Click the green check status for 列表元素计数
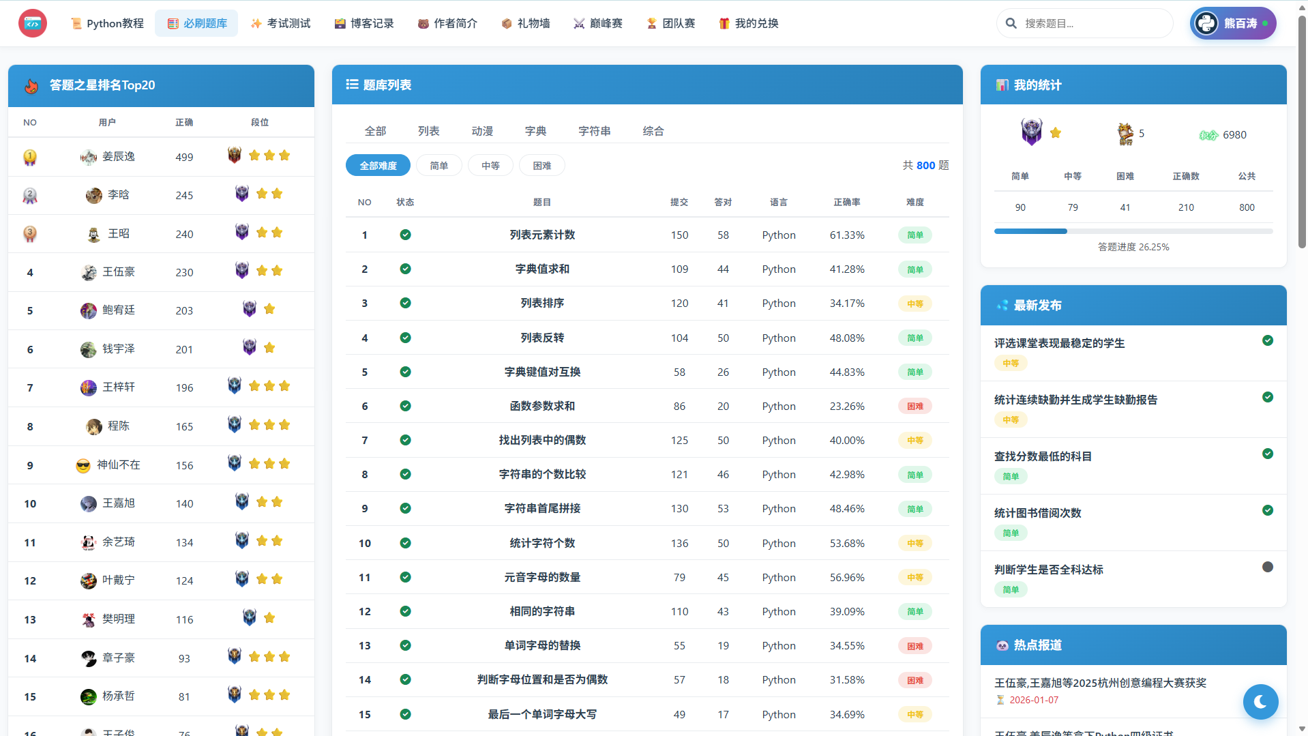 pyautogui.click(x=405, y=235)
